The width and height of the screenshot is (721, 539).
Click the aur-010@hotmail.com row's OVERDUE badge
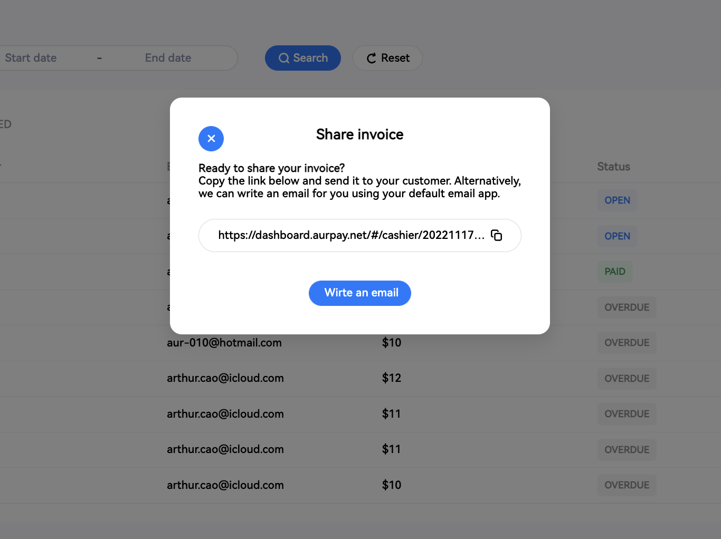[x=627, y=343]
